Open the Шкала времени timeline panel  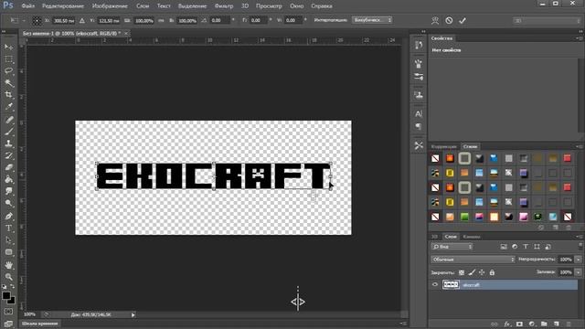click(40, 324)
